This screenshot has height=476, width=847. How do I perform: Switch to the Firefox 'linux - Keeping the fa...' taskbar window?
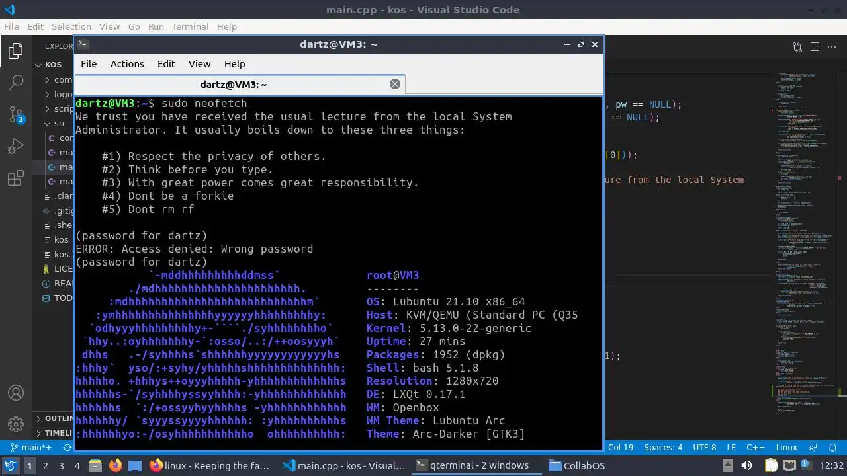click(211, 465)
